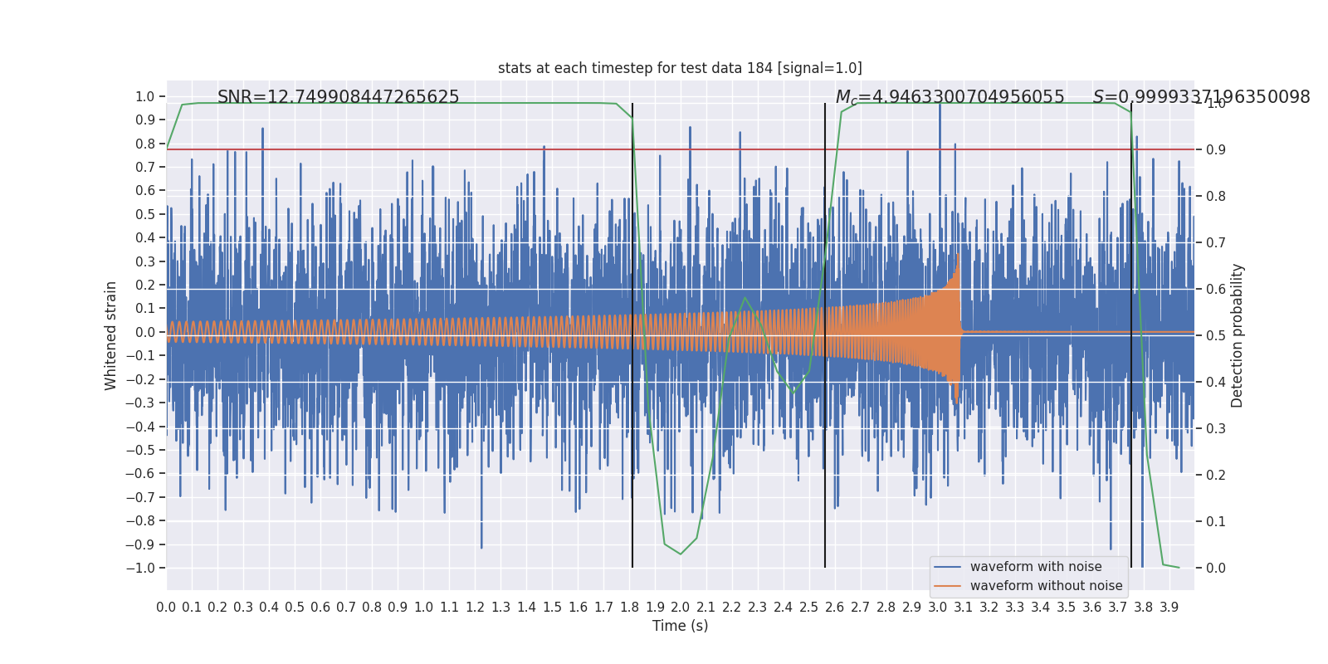Click the Mc=4.9463300704956055 annotation
The height and width of the screenshot is (664, 1328).
(x=950, y=97)
